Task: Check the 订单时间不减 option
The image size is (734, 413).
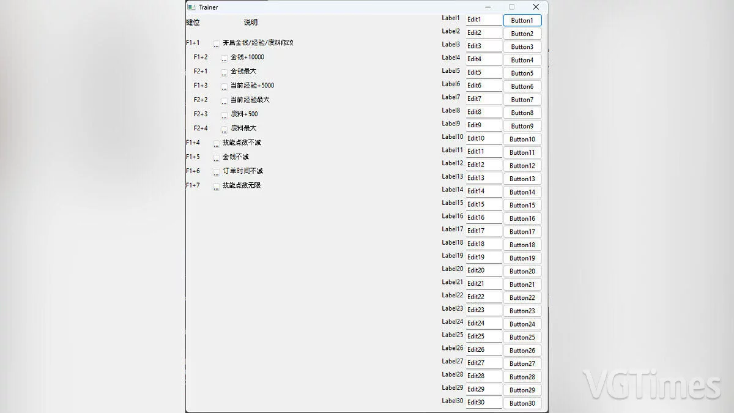Action: [217, 172]
